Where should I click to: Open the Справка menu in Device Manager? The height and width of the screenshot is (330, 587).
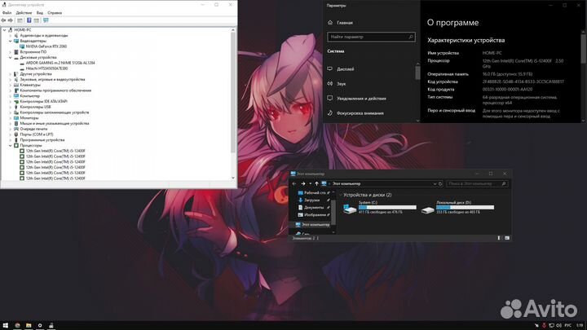point(55,13)
